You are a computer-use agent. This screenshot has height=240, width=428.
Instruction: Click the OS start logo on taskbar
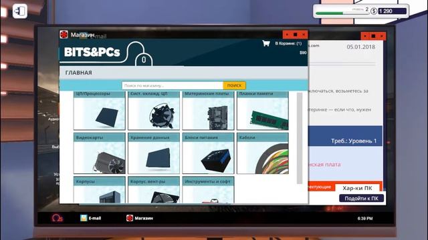[x=58, y=218]
